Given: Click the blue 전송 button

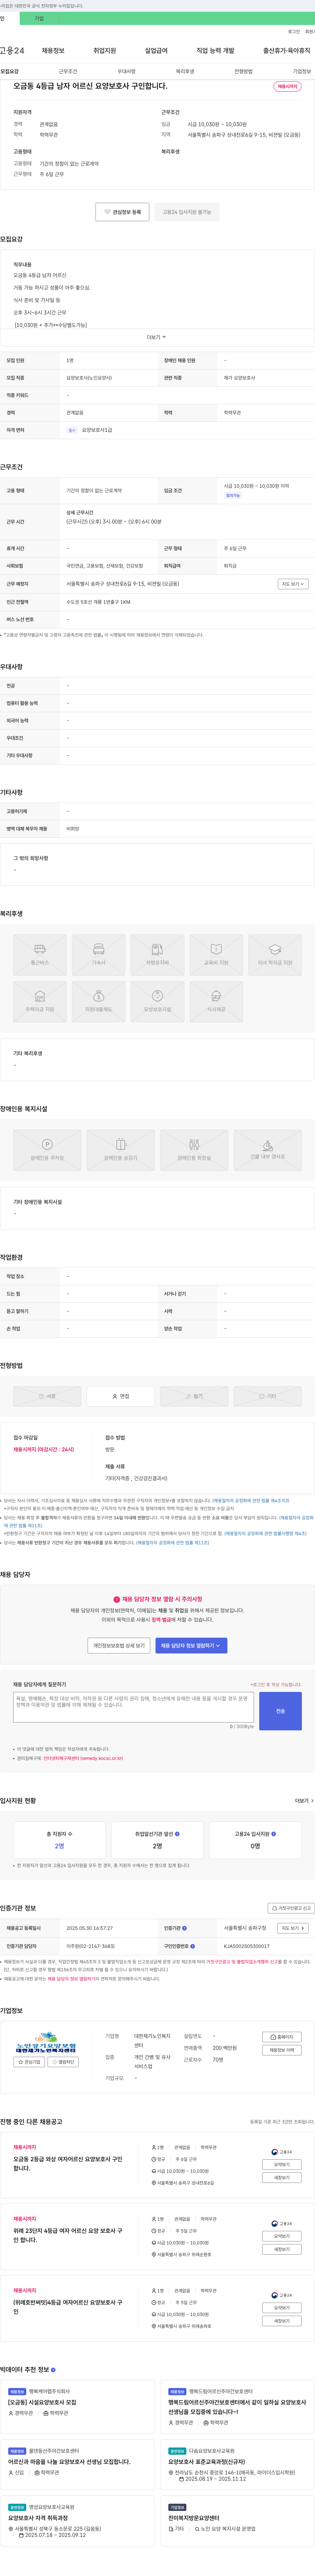Looking at the screenshot, I should [280, 1711].
